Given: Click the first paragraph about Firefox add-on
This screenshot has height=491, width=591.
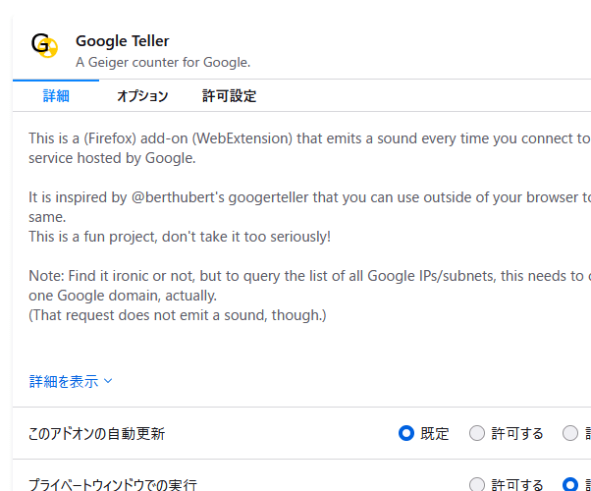Looking at the screenshot, I should 309,148.
